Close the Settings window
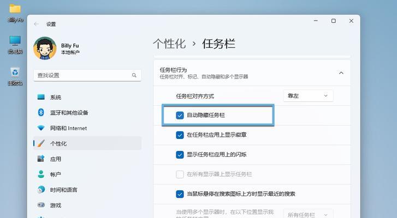397x218 pixels. click(x=351, y=21)
